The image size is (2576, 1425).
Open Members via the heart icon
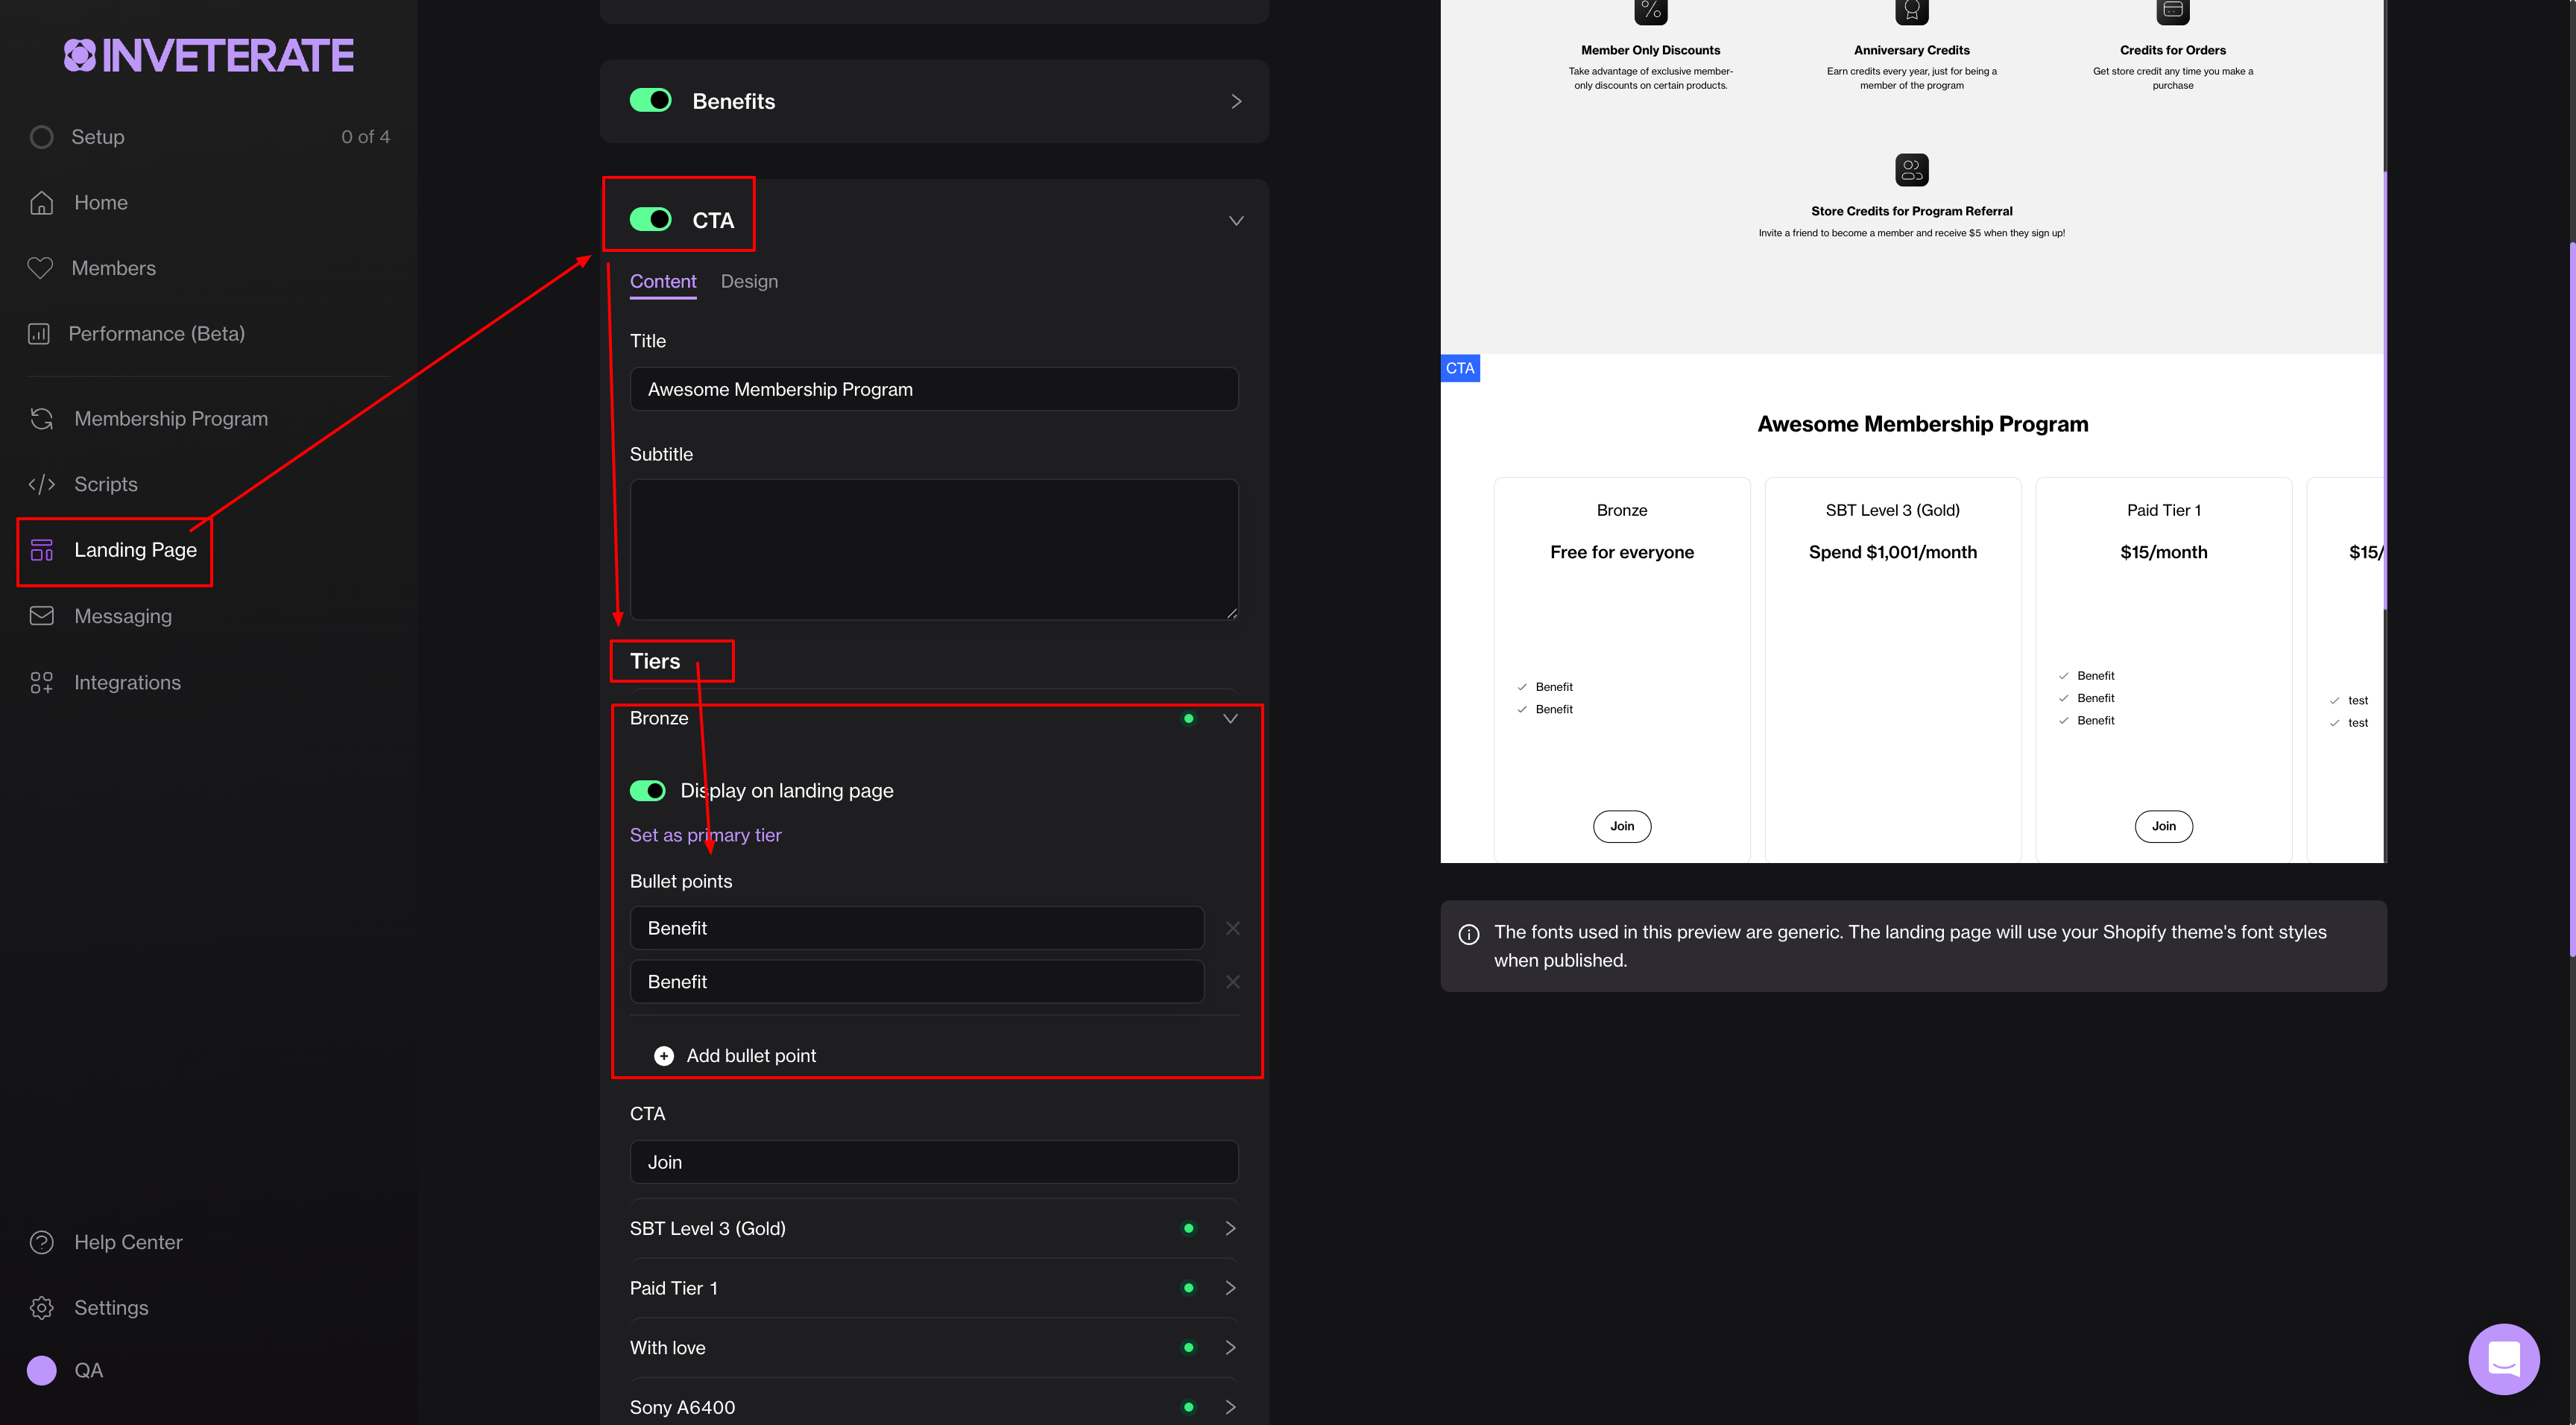point(40,268)
